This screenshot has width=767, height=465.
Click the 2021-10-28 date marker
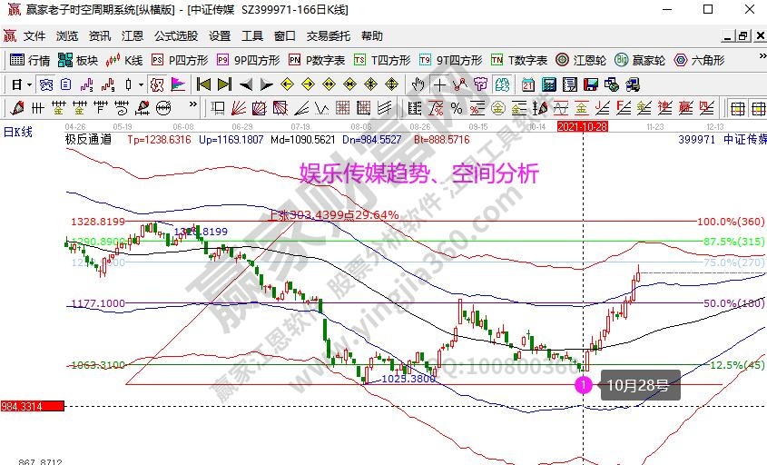click(582, 127)
